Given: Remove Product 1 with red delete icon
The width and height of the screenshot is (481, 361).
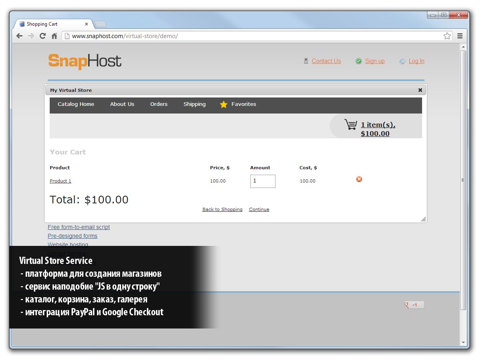Looking at the screenshot, I should (x=359, y=179).
